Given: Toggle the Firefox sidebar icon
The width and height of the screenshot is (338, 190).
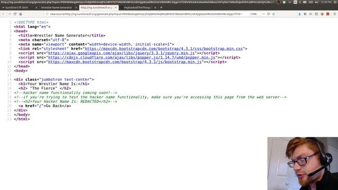Looking at the screenshot, I should pos(316,14).
